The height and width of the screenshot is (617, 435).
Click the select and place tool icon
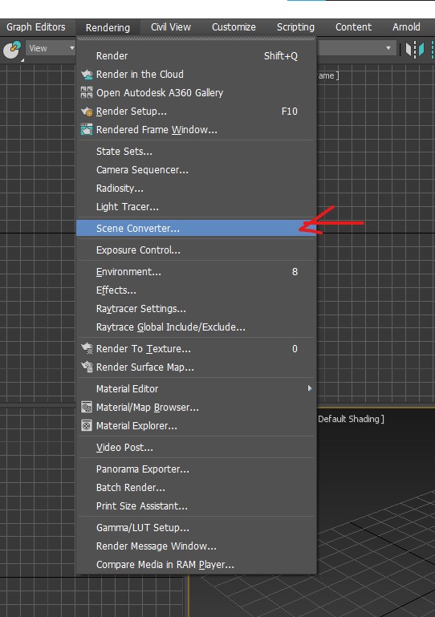pos(12,50)
